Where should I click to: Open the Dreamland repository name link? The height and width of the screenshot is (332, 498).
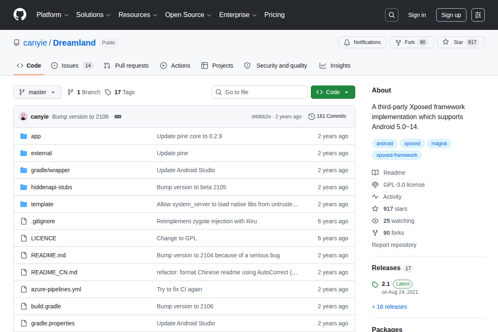(74, 43)
